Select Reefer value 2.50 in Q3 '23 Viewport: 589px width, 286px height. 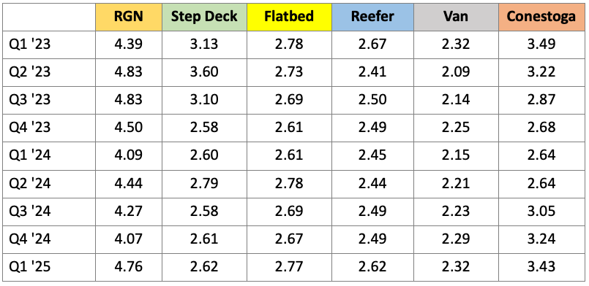coord(372,100)
